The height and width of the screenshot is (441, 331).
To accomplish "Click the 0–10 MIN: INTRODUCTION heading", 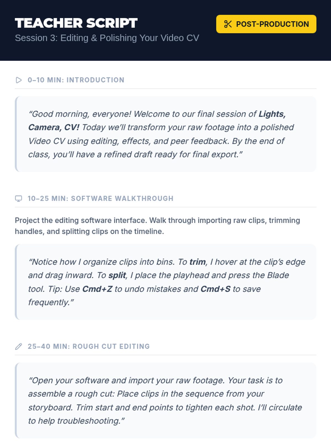I will [76, 80].
